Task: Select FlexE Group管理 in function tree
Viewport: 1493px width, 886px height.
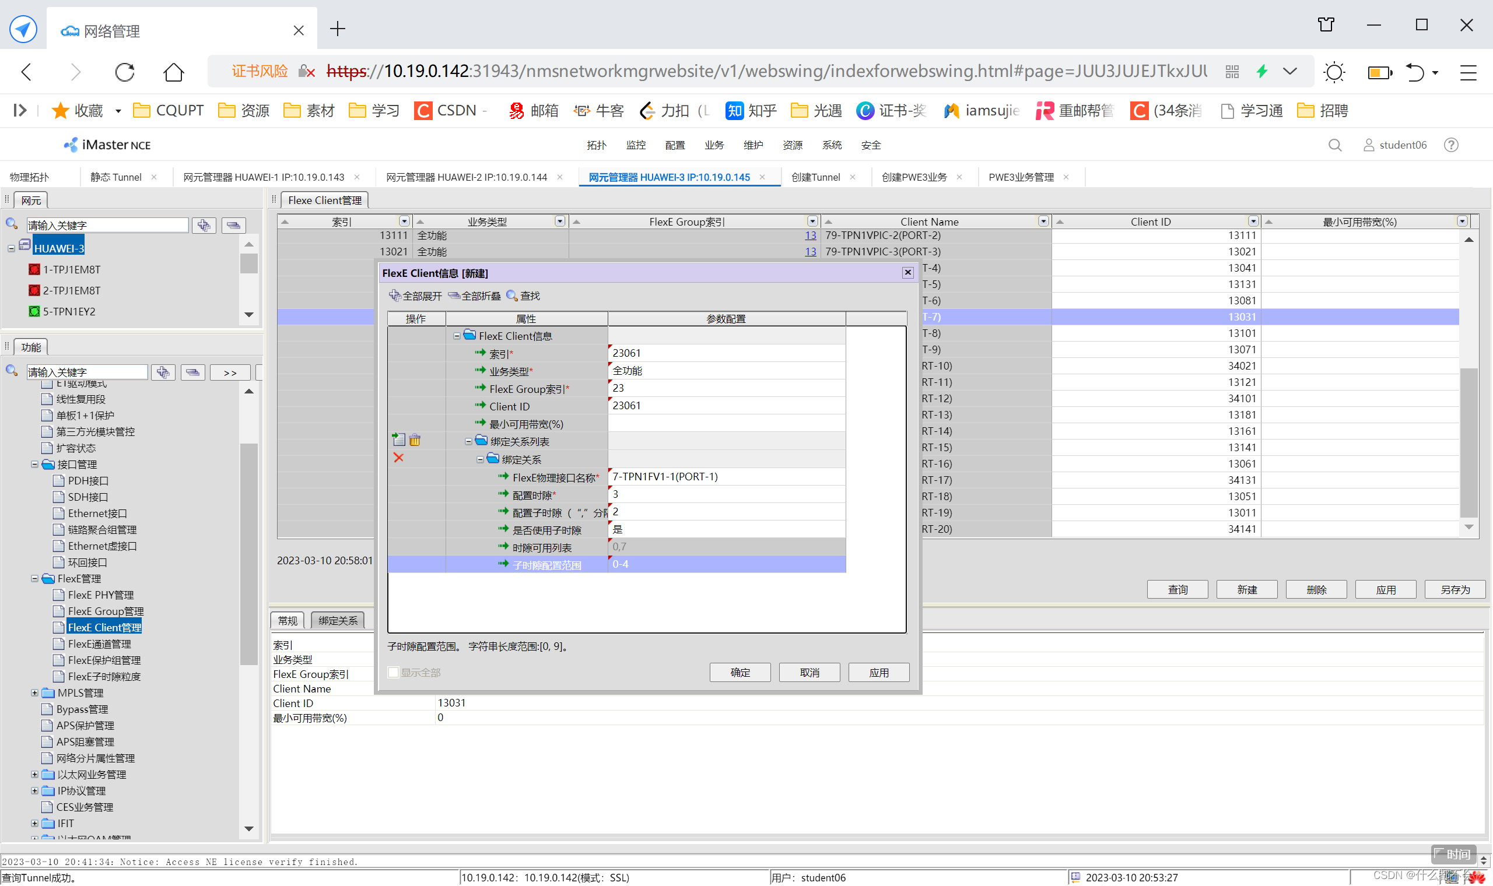Action: 106,611
